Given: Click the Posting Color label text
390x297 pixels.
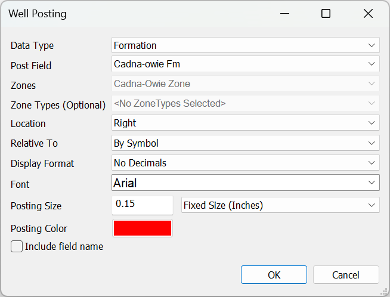Looking at the screenshot, I should 39,228.
